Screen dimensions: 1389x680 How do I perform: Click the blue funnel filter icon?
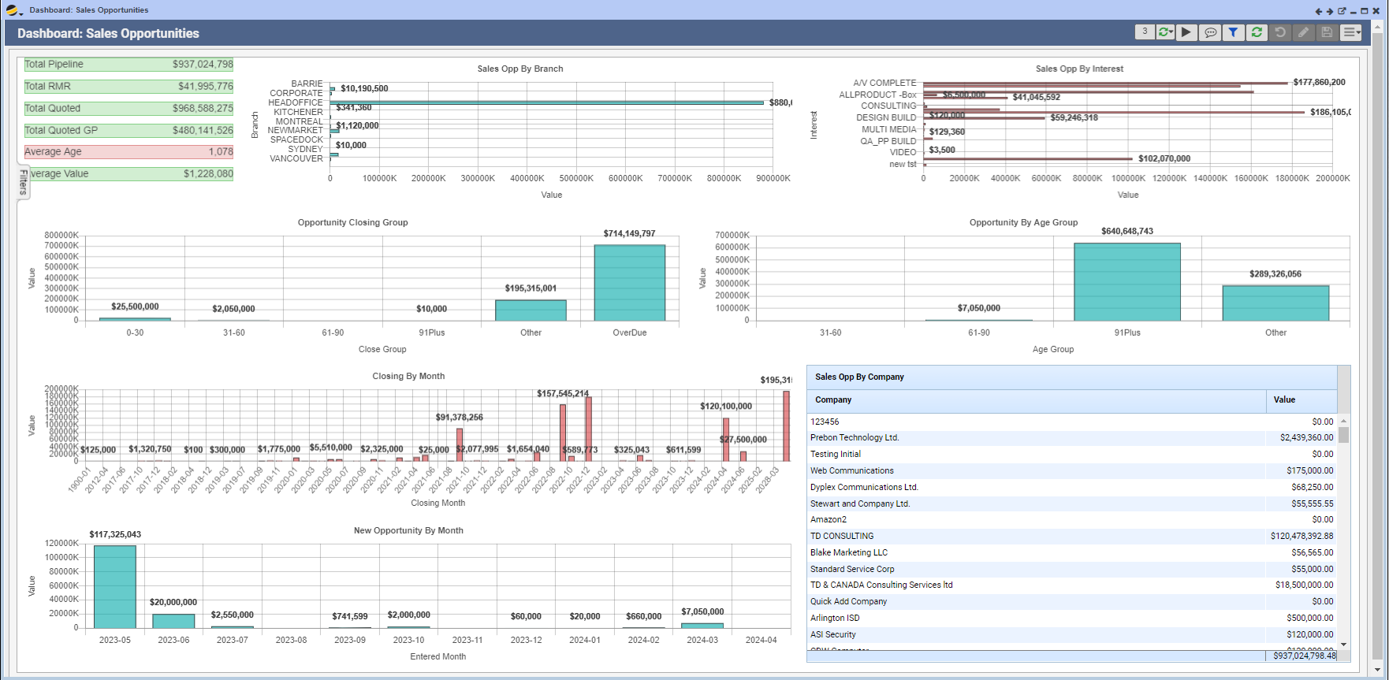pyautogui.click(x=1234, y=32)
